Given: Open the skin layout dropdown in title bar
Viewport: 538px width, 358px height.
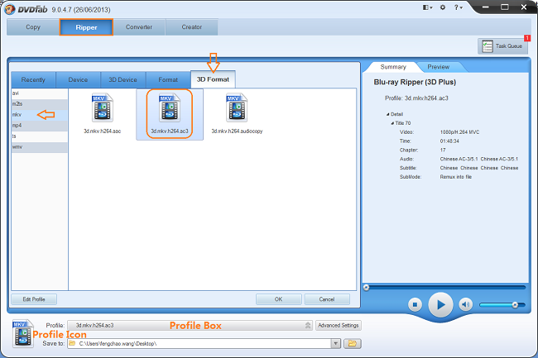Looking at the screenshot, I should pyautogui.click(x=427, y=7).
